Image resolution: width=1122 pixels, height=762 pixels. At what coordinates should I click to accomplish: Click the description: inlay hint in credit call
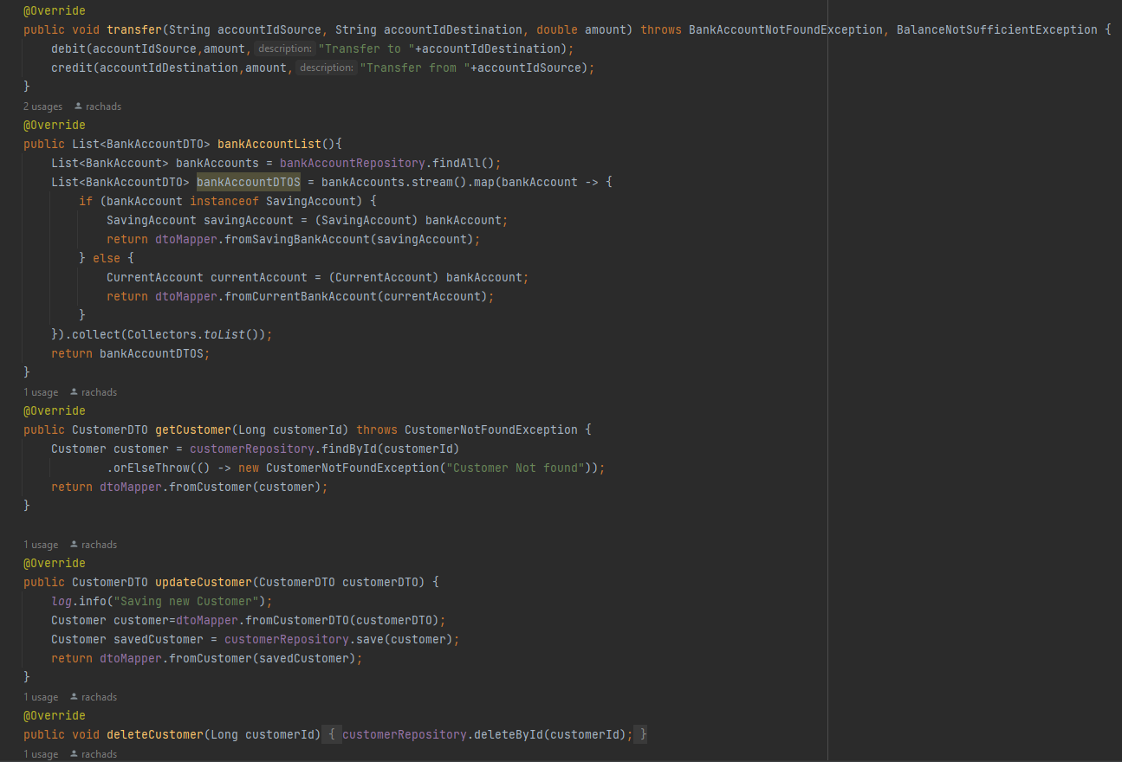(326, 68)
